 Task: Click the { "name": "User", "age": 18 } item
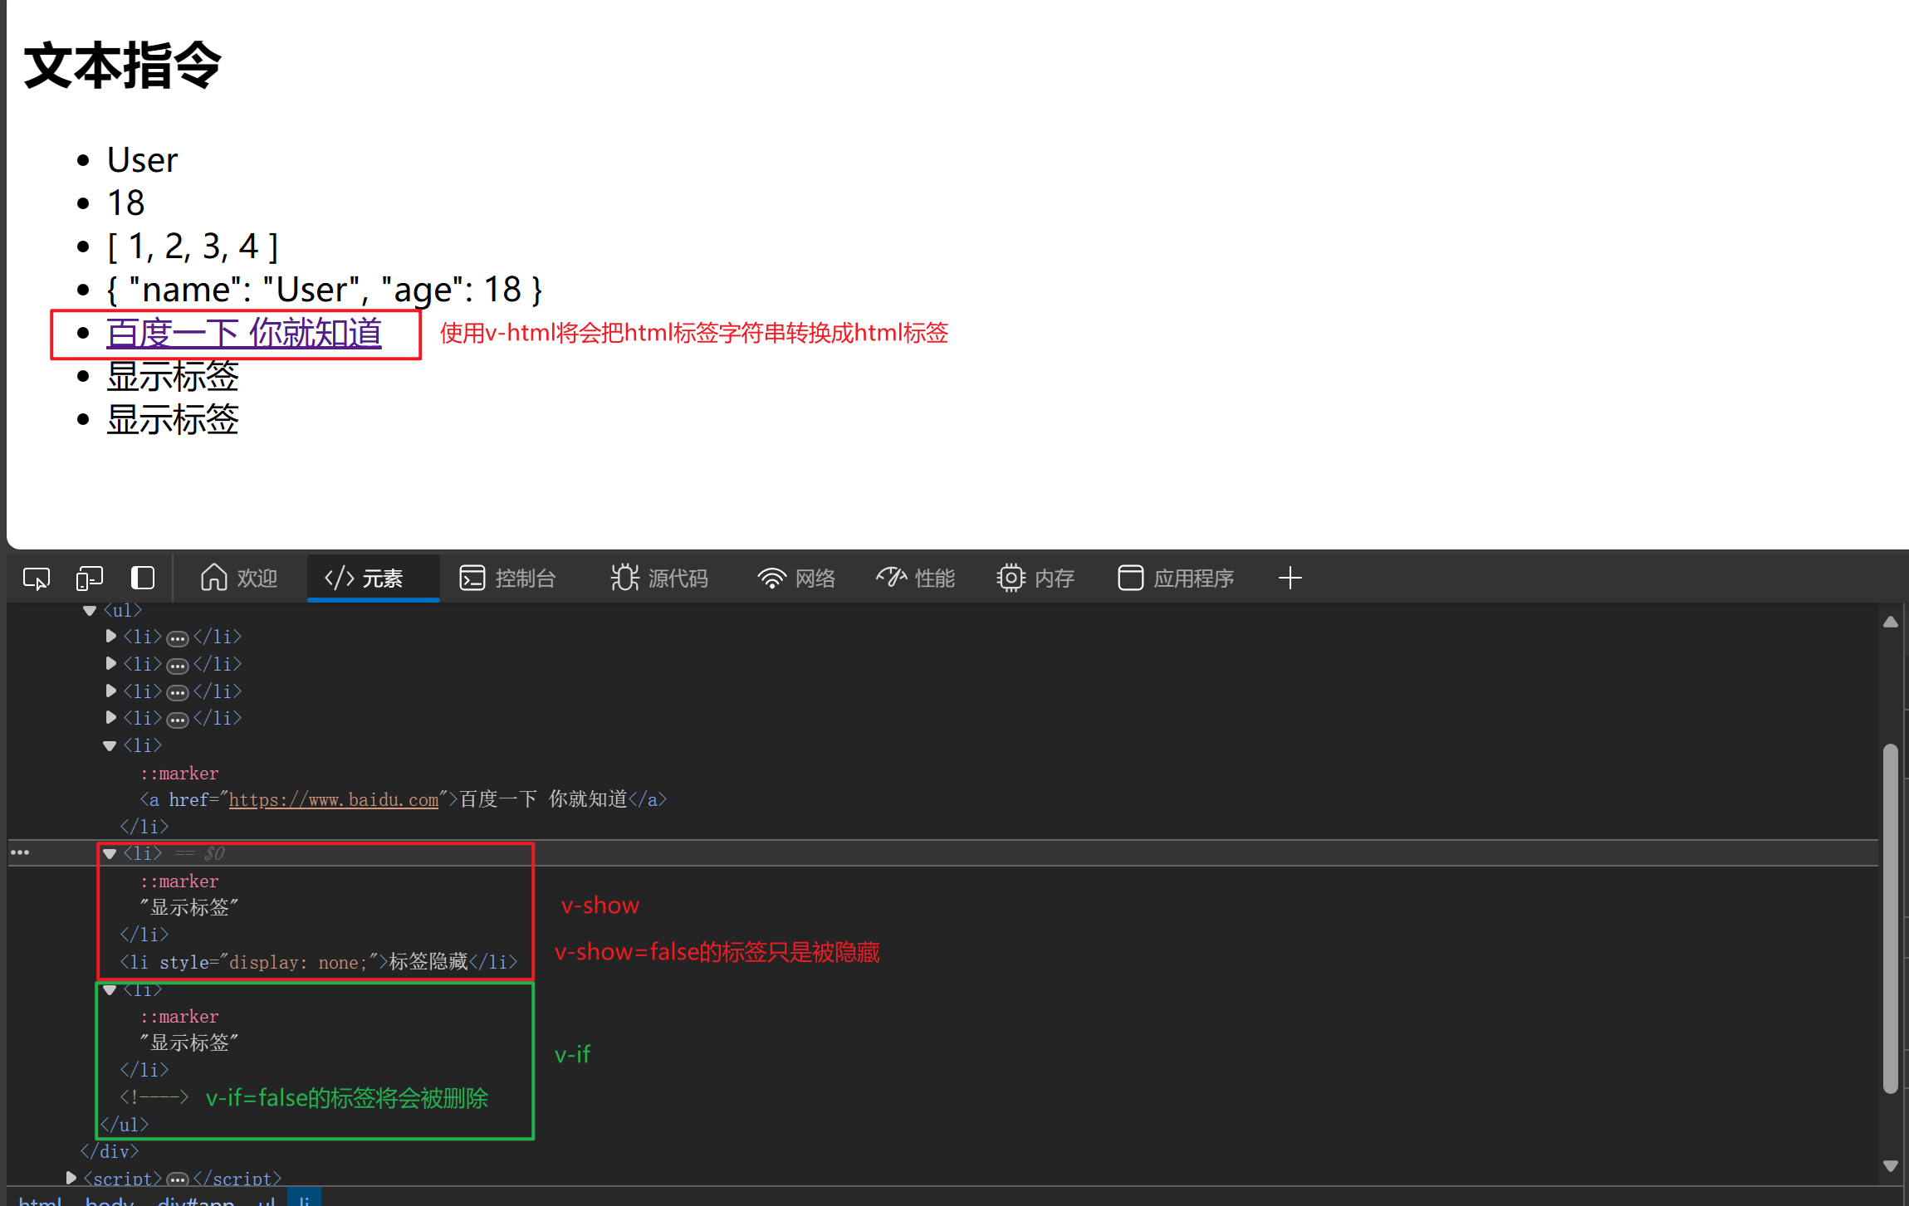pyautogui.click(x=325, y=289)
